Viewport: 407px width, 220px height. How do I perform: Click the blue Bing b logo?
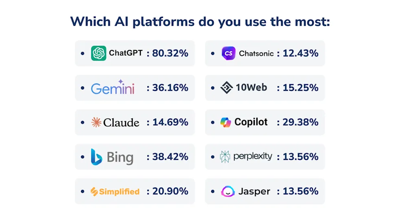(96, 157)
